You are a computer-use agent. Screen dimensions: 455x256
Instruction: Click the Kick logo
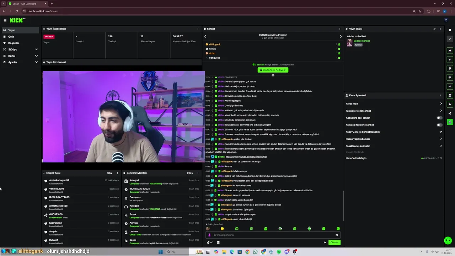[17, 20]
